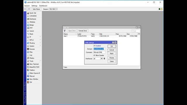Screen dimensions: 187x105
Task: Sort by the Free column header
Action: pyautogui.click(x=121, y=34)
